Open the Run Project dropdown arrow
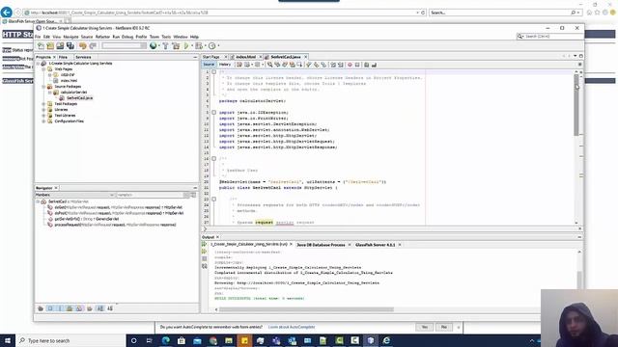The width and height of the screenshot is (618, 347). coord(192,46)
